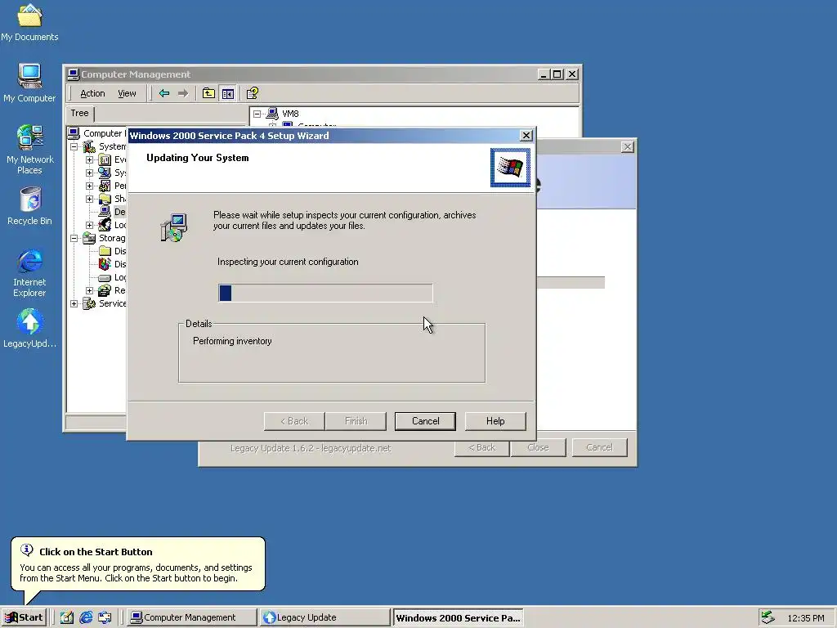The width and height of the screenshot is (837, 628).
Task: Expand the Performance Logs tree node
Action: point(90,186)
